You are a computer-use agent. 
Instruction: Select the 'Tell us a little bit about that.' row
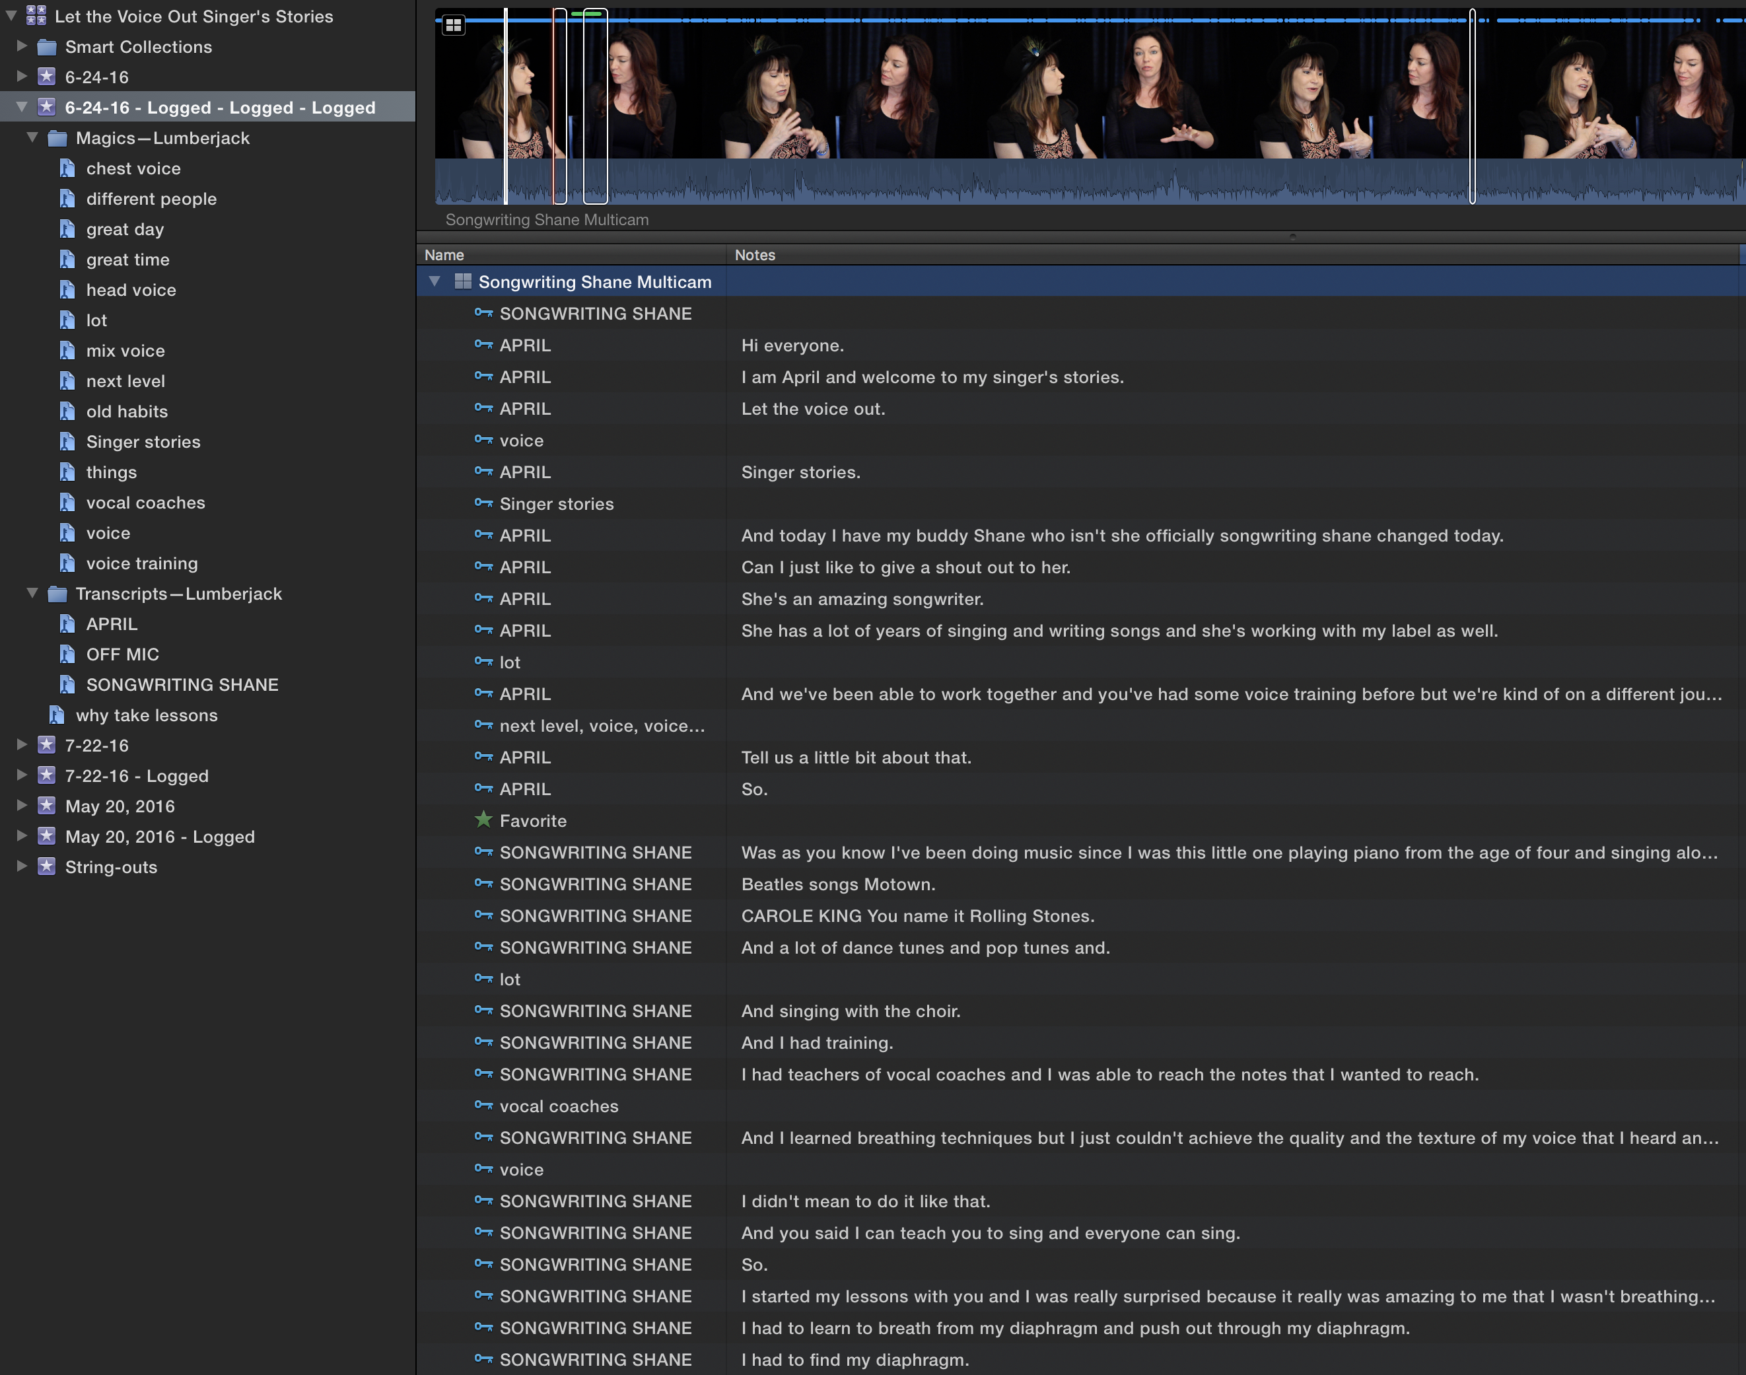click(x=1081, y=758)
